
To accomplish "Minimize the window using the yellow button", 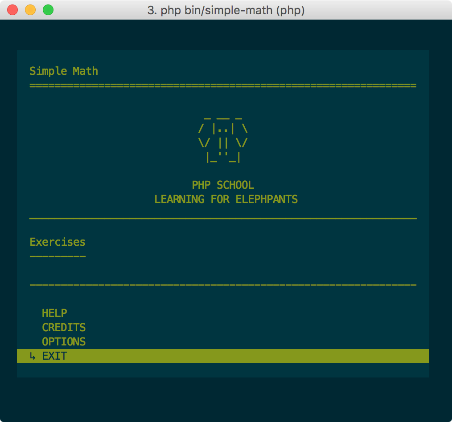I will pyautogui.click(x=30, y=10).
